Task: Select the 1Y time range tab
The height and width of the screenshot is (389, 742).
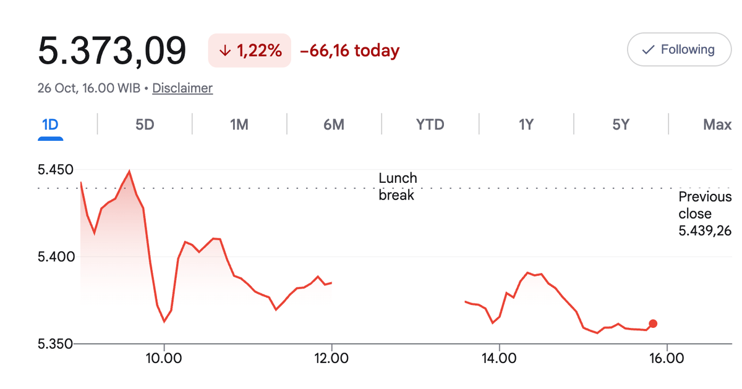Action: point(526,125)
